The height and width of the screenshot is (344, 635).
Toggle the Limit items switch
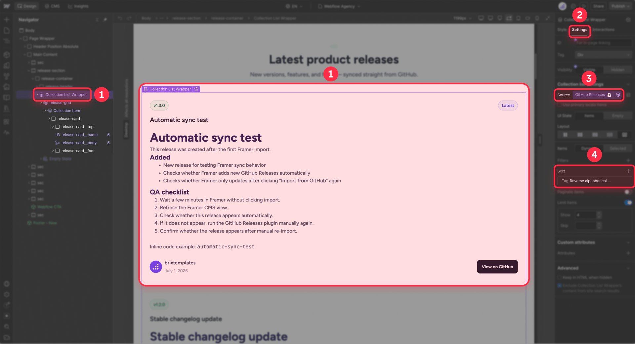point(628,202)
